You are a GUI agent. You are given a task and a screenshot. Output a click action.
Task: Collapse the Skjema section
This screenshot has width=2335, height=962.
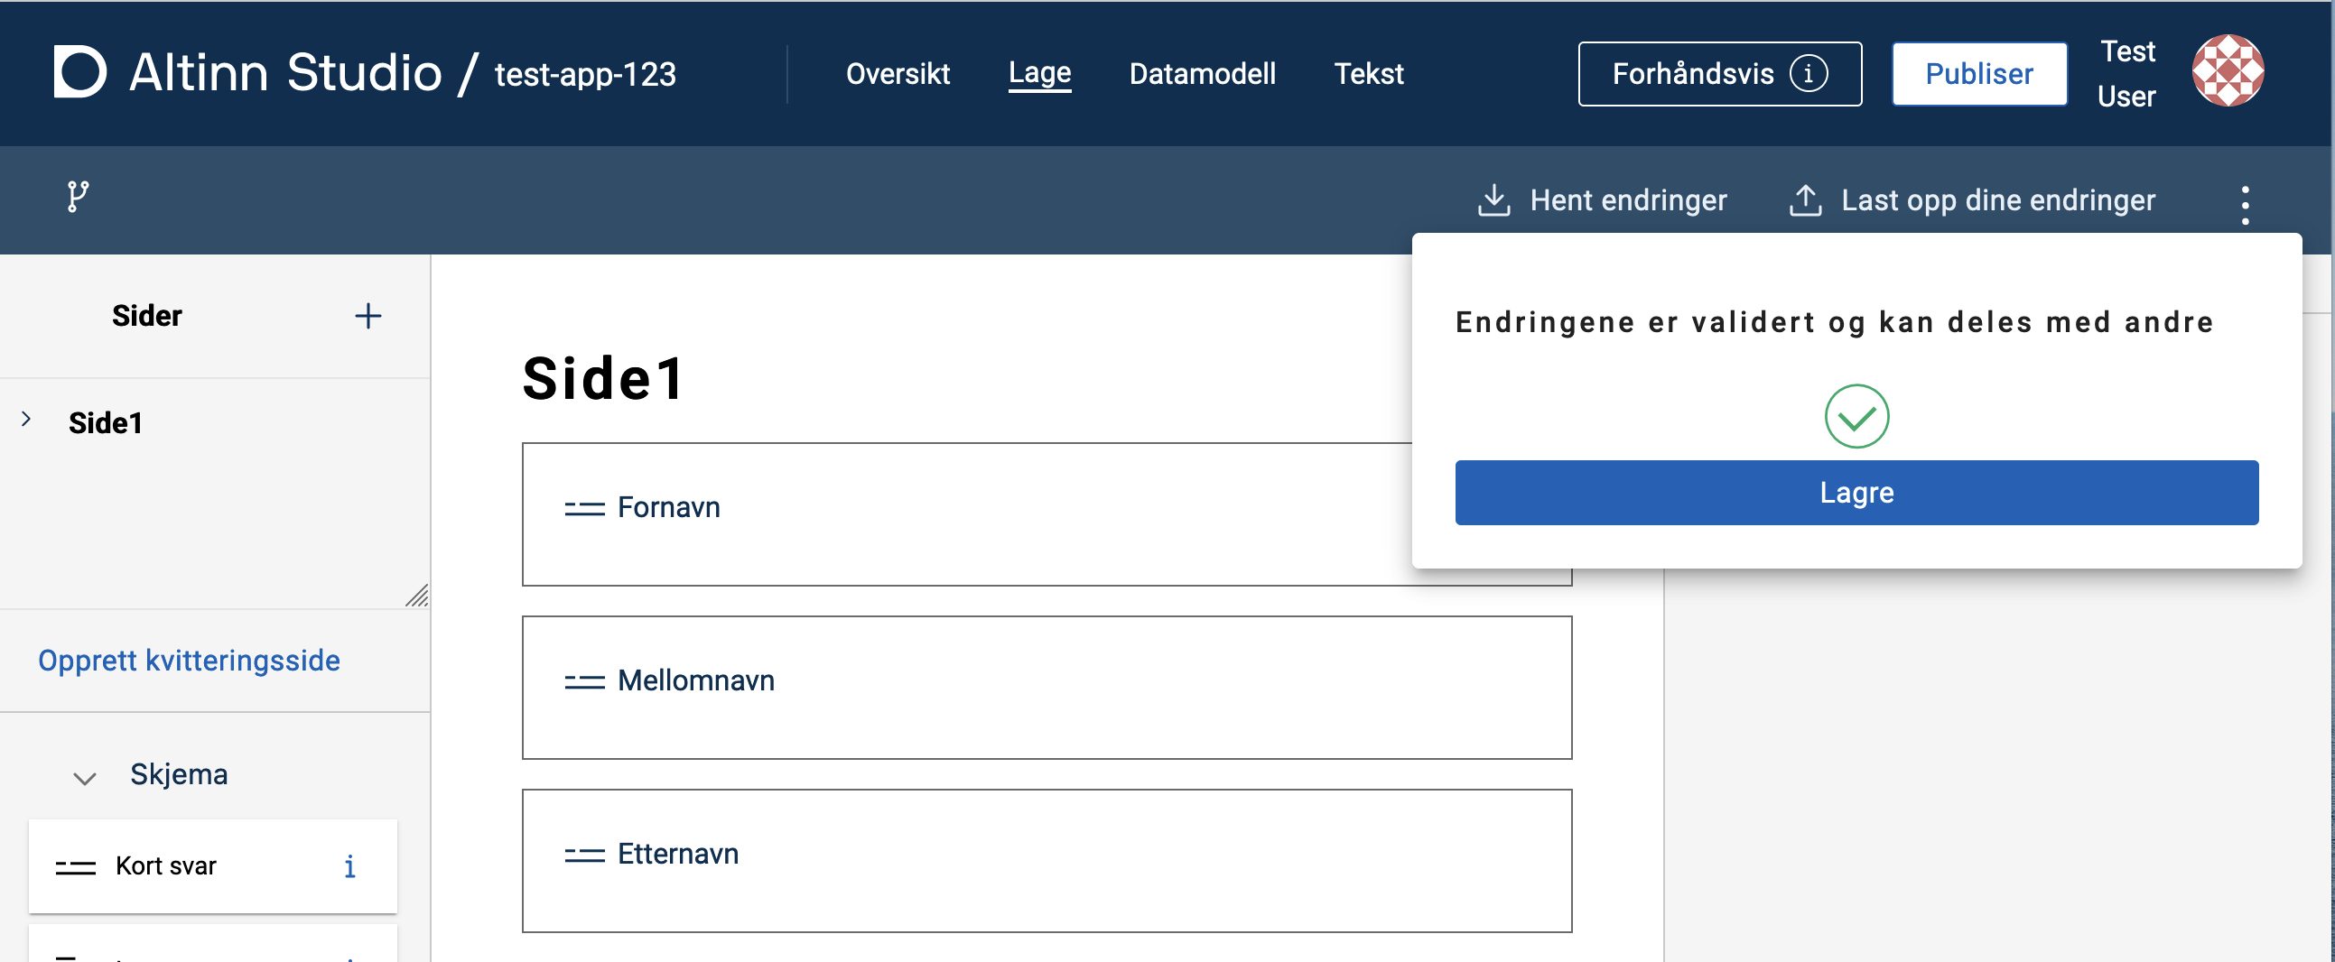click(x=83, y=777)
